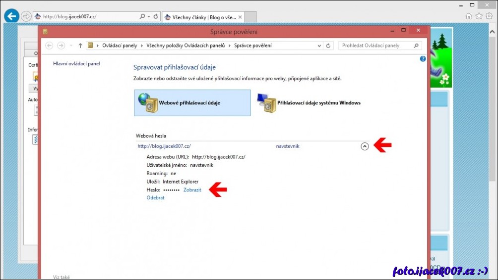The height and width of the screenshot is (280, 498).
Task: Open the address bar history dropdown
Action: coord(319,46)
